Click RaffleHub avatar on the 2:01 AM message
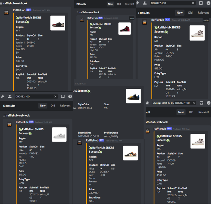Screen dimensions: 211x204 [147, 131]
